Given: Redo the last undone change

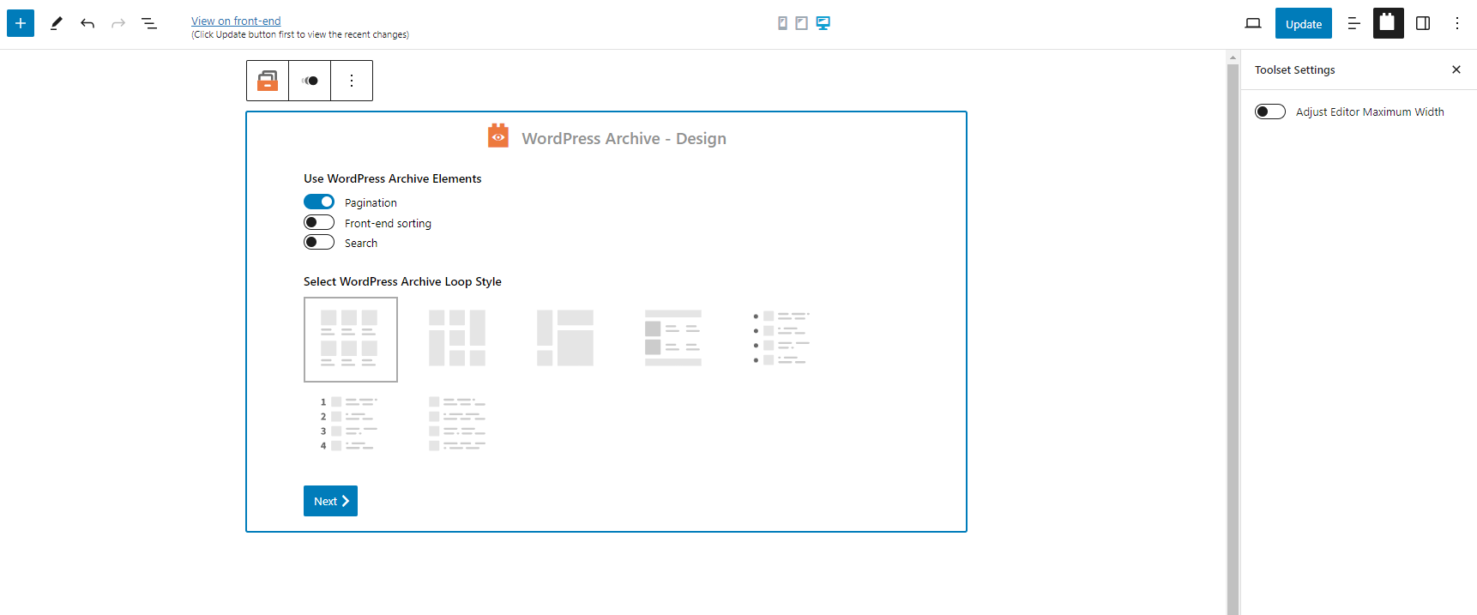Looking at the screenshot, I should click(x=118, y=23).
